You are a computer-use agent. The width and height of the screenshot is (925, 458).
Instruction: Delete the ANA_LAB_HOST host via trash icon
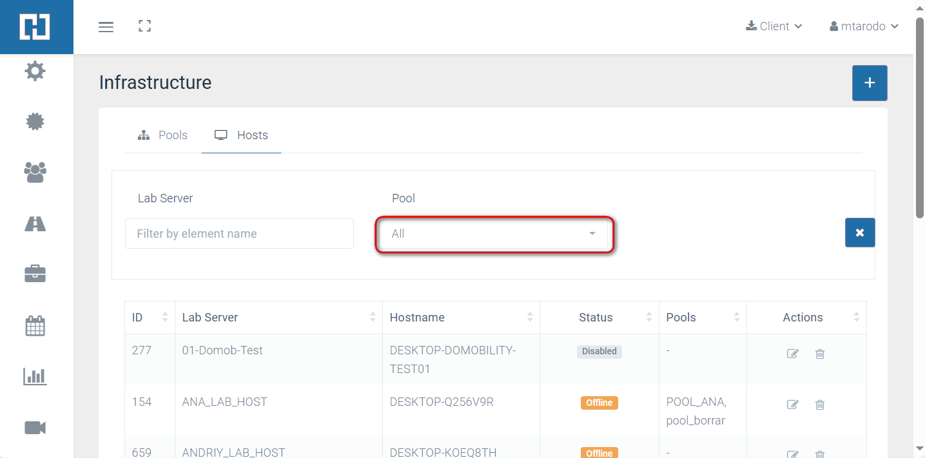click(820, 405)
